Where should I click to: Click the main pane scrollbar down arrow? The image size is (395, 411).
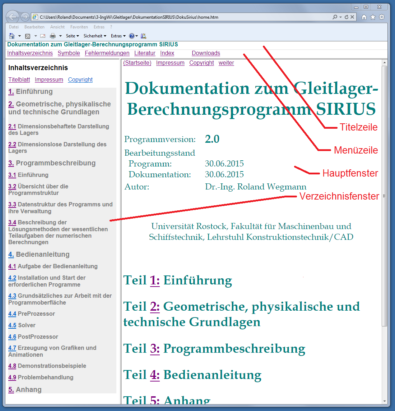coord(385,401)
